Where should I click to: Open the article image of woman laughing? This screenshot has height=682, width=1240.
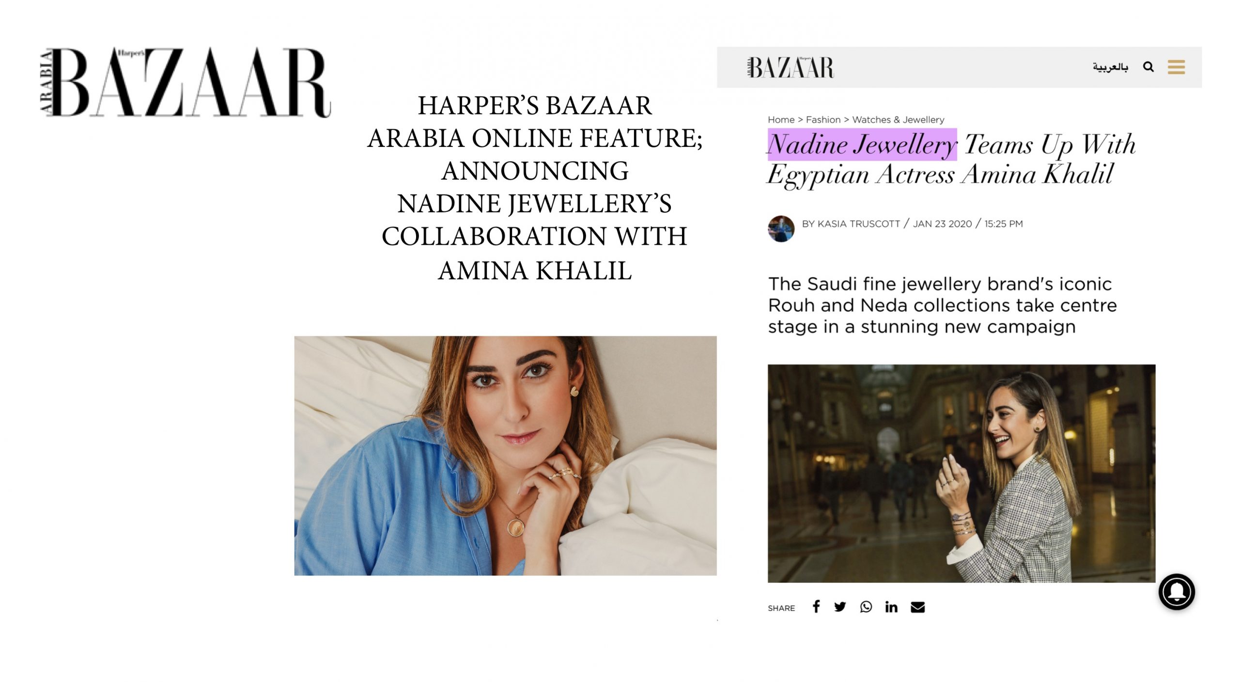tap(961, 474)
